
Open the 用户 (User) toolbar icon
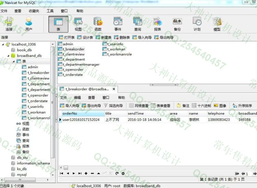[29, 24]
